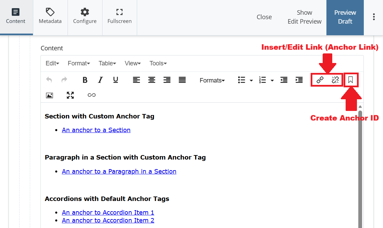
Task: Toggle bold formatting
Action: 85,80
